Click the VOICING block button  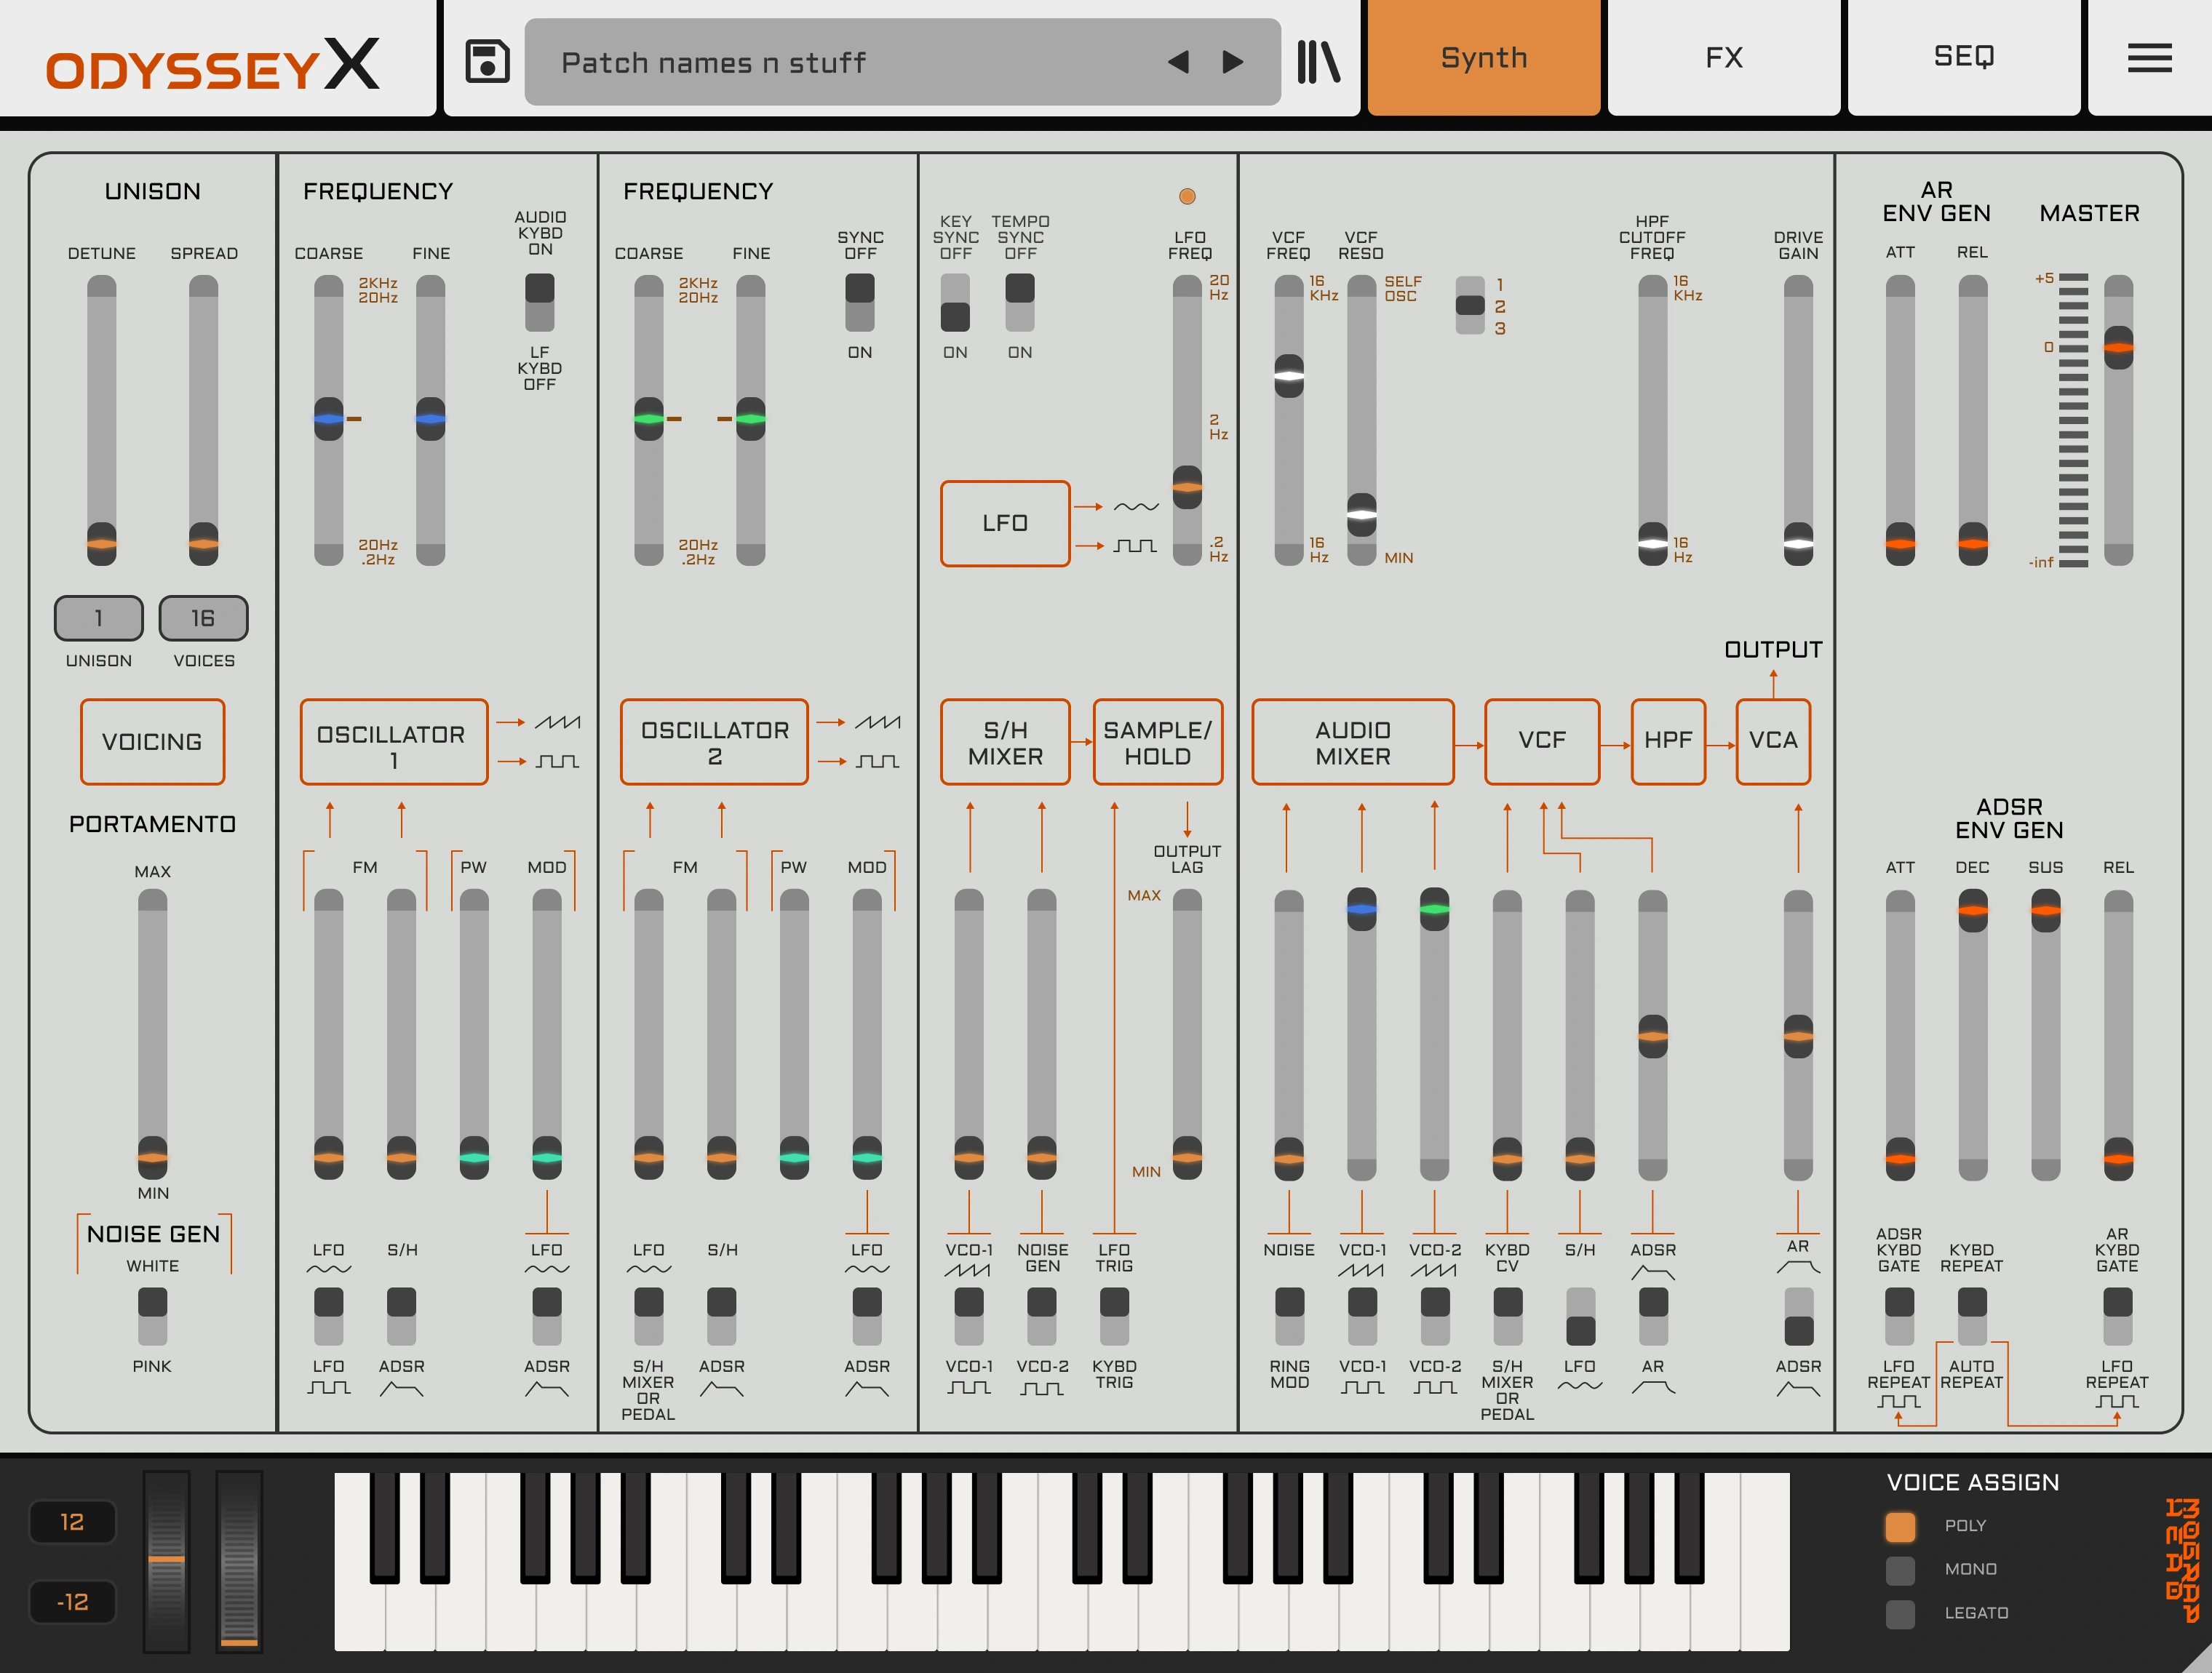tap(153, 741)
